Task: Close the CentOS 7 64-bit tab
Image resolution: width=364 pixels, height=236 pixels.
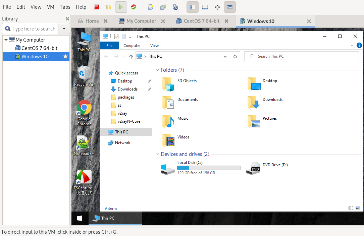Action: pos(226,21)
